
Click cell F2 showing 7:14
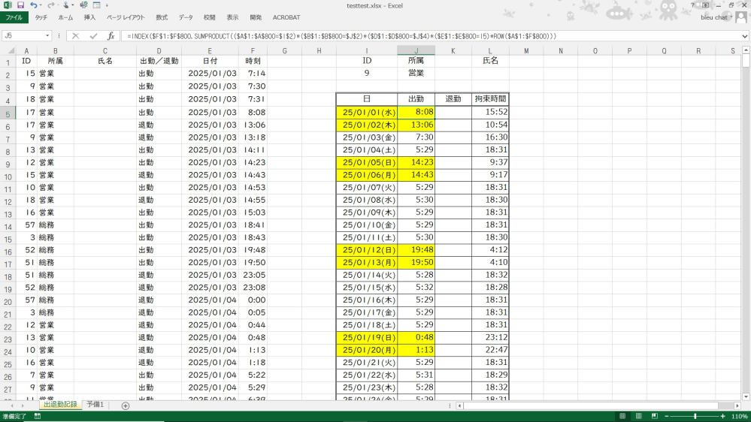253,73
